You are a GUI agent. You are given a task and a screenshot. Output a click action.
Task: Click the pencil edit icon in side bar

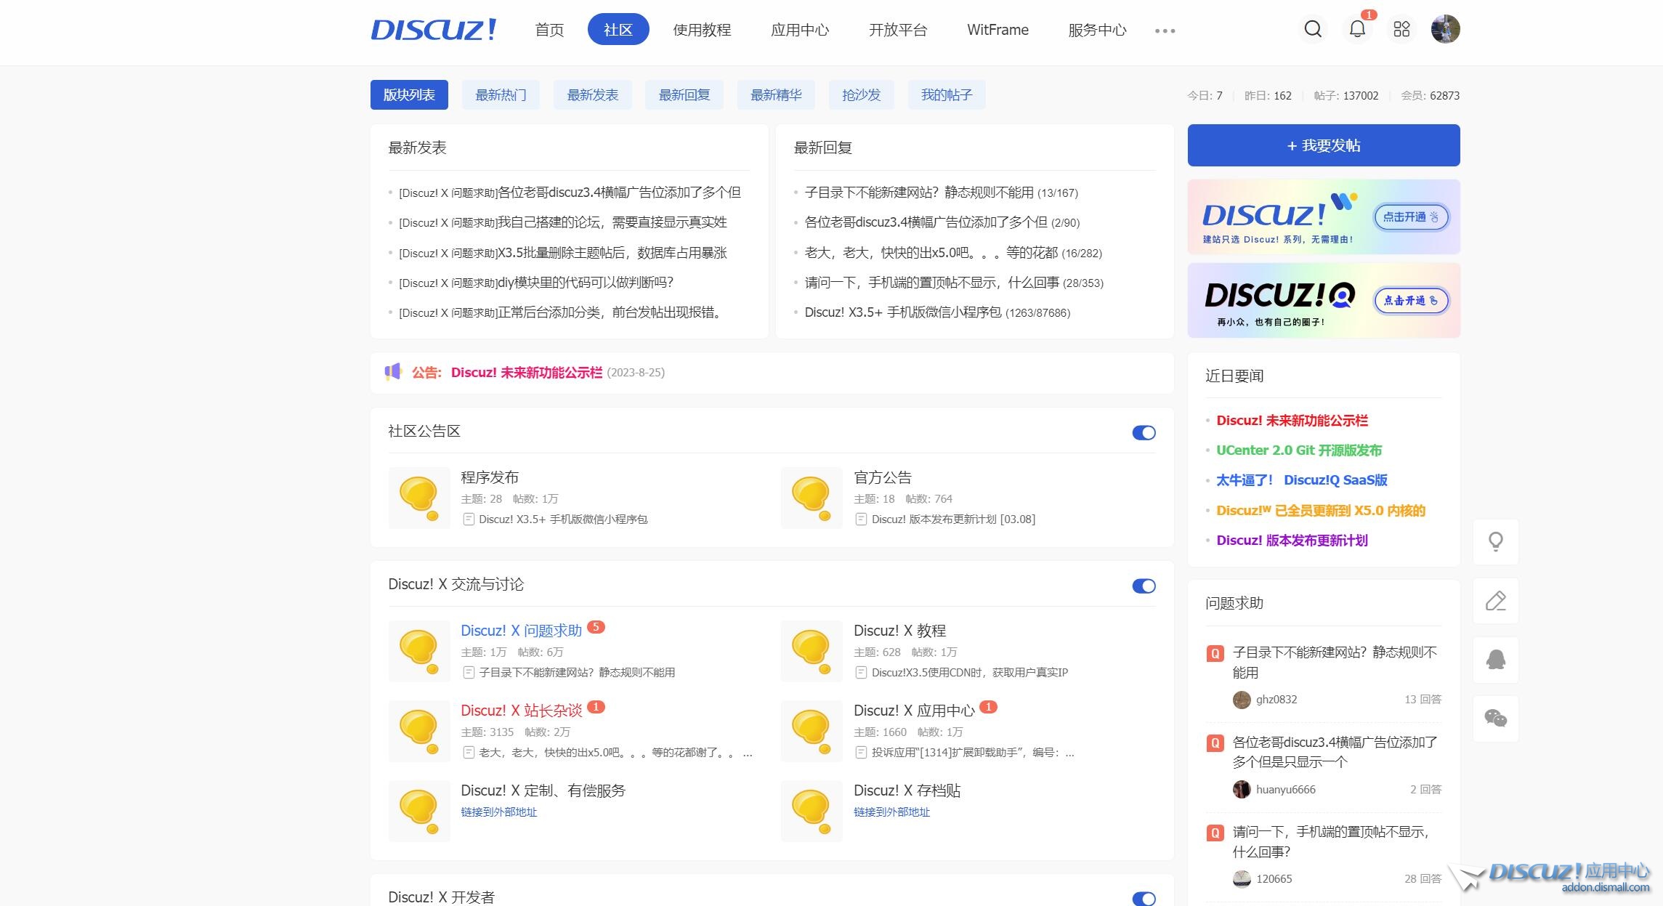[1496, 601]
